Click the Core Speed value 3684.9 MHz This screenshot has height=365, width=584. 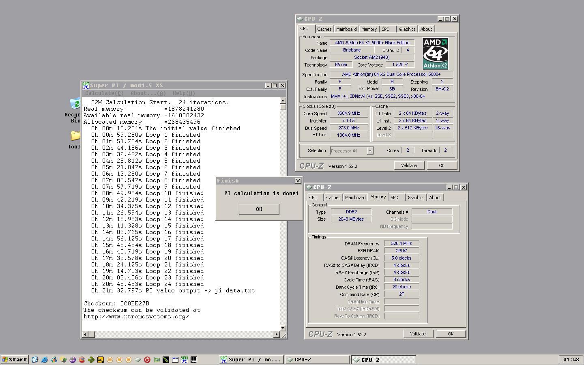click(x=348, y=114)
